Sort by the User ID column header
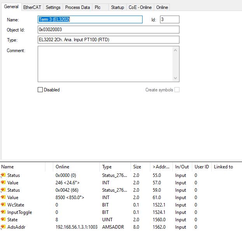This screenshot has height=238, width=242. (x=202, y=167)
